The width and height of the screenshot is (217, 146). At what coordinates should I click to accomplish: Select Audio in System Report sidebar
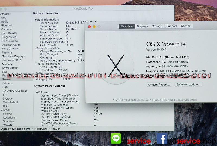[x=5, y=22]
